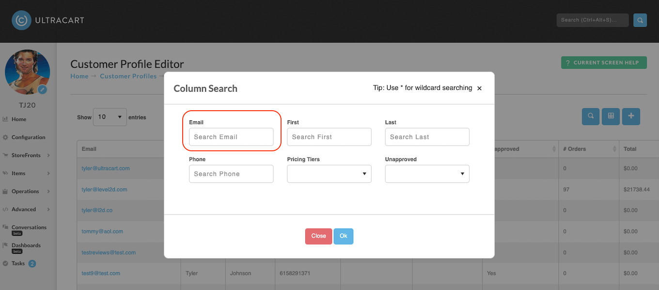The width and height of the screenshot is (659, 290).
Task: Open the Current Screen Help button
Action: (x=604, y=63)
